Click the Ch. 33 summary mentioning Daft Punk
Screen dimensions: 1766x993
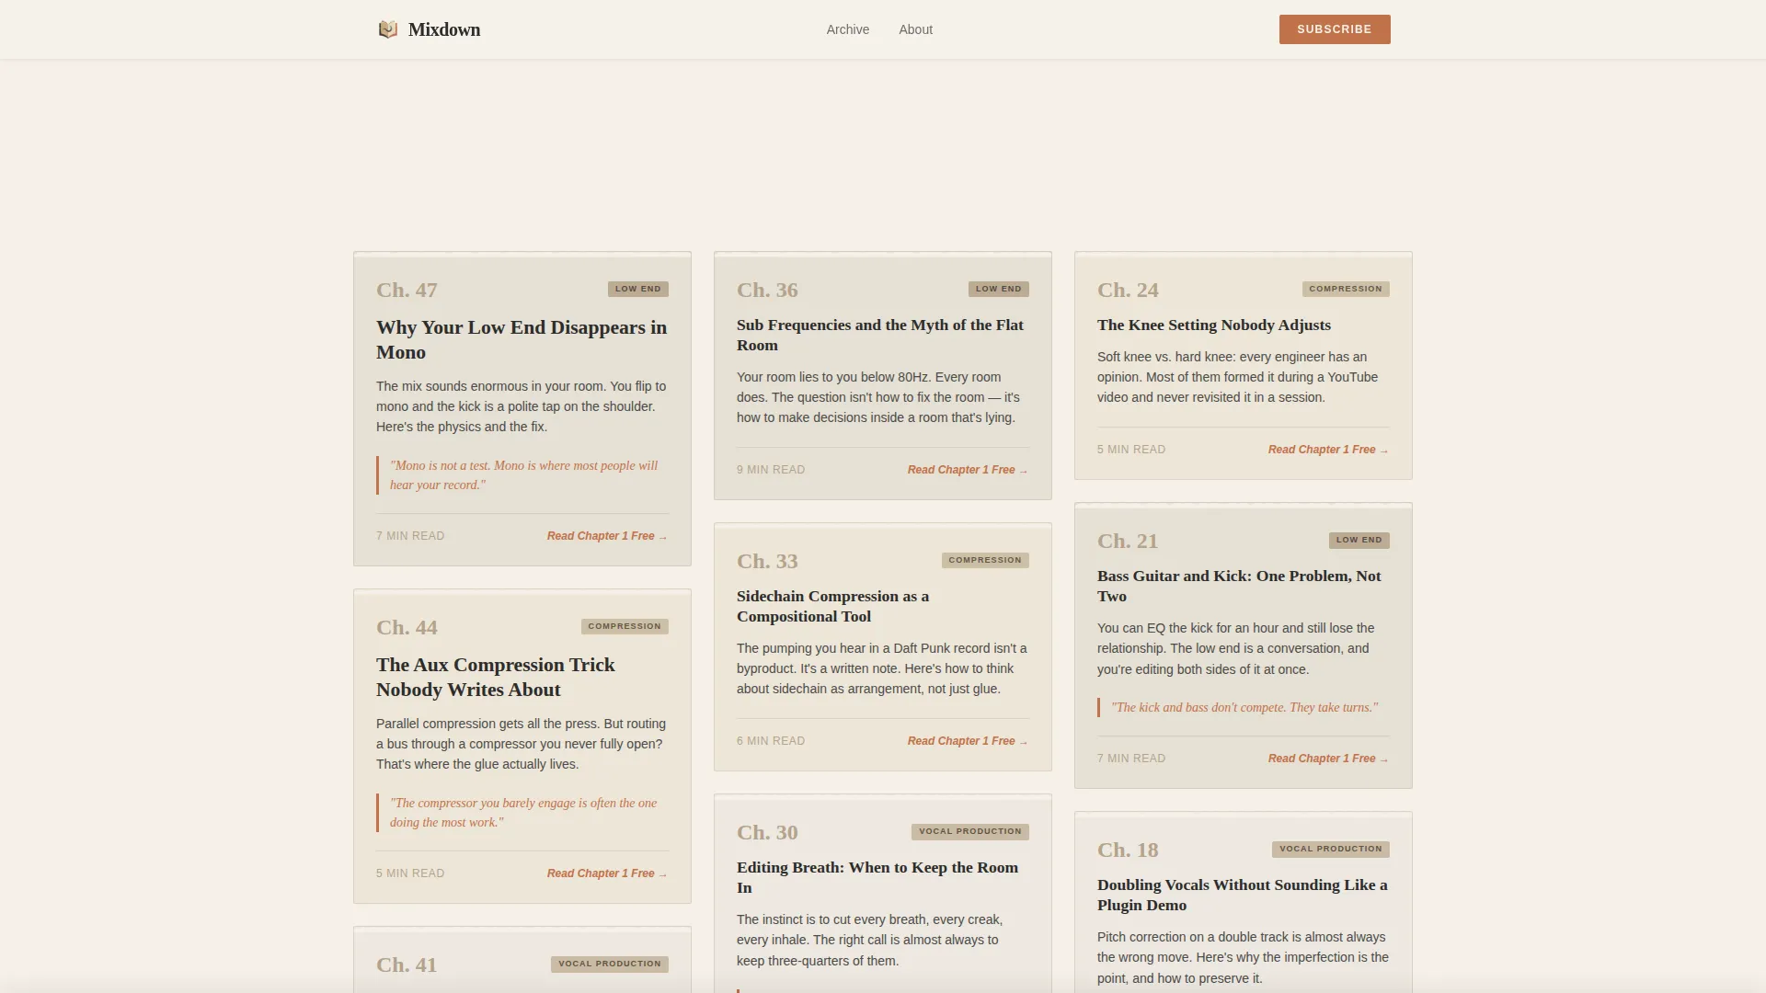882,668
